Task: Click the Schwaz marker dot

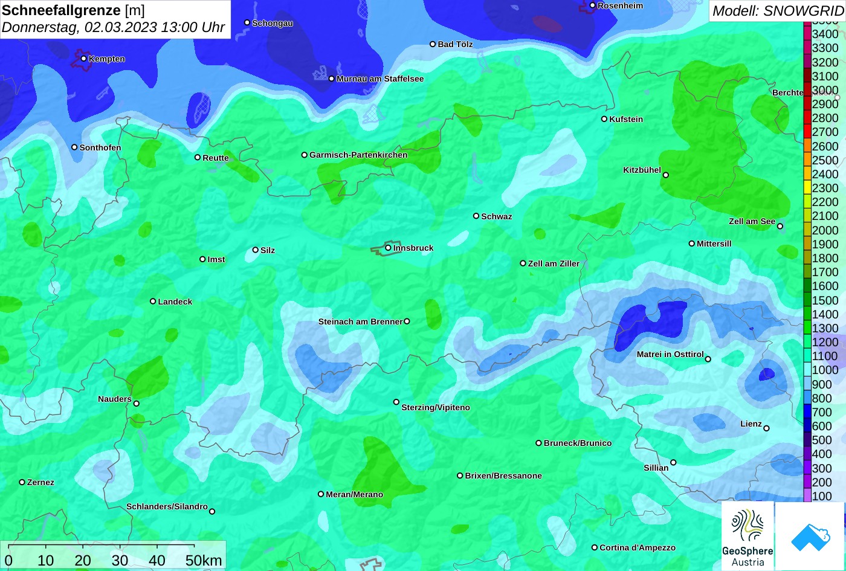Action: pos(476,216)
